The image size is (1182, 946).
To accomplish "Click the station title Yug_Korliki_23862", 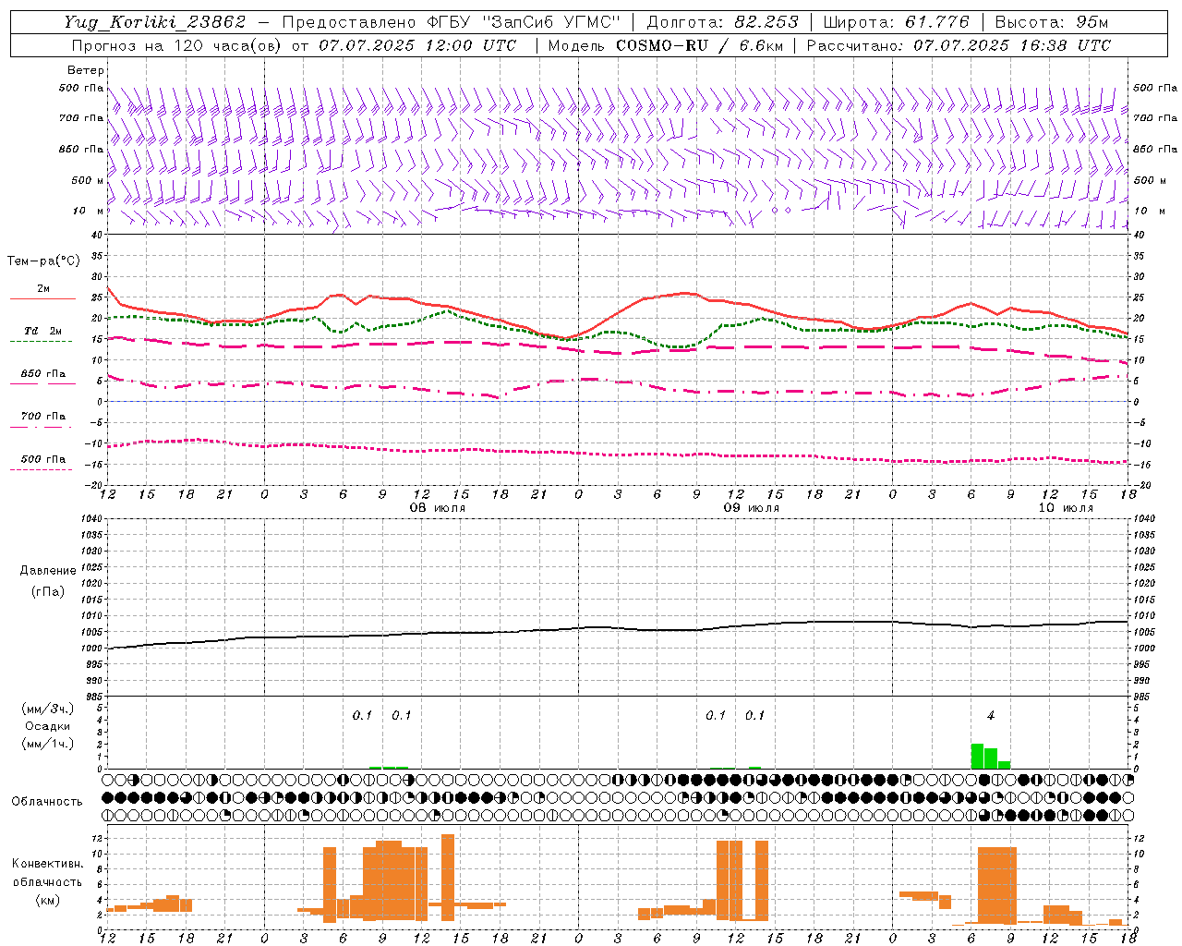I will (155, 22).
